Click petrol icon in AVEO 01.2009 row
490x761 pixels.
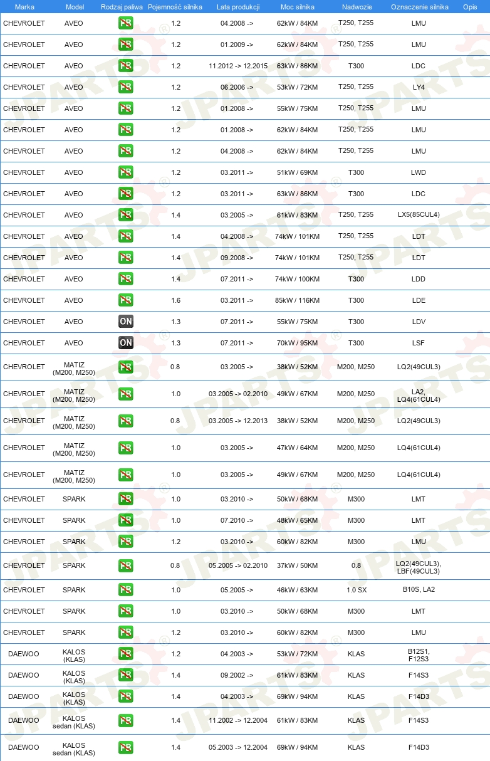pyautogui.click(x=126, y=45)
